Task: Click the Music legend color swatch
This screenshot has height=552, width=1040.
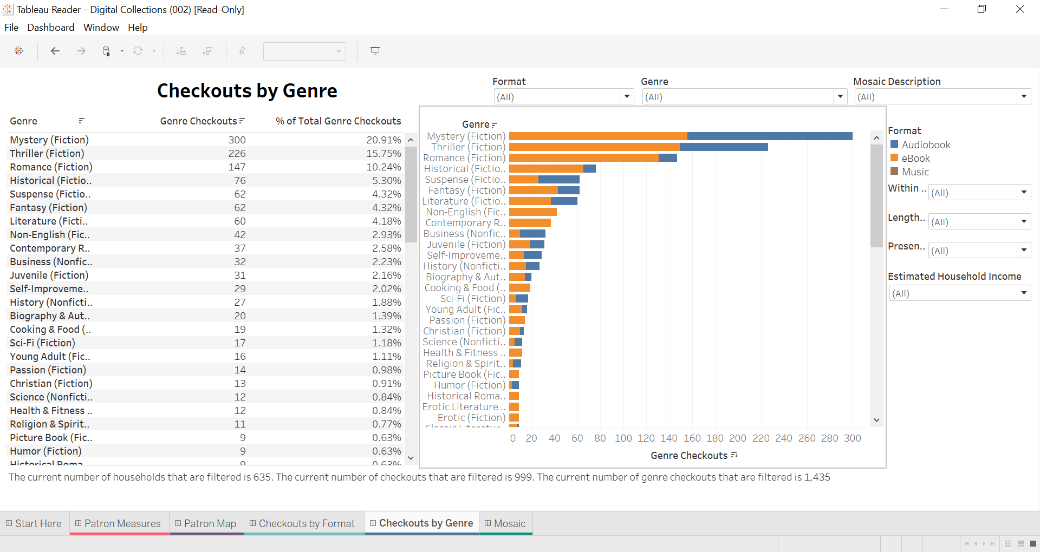Action: pos(895,172)
